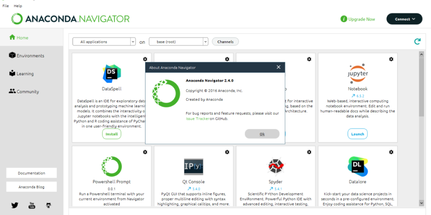Open the Datalore card settings gear
The image size is (431, 215).
[391, 152]
